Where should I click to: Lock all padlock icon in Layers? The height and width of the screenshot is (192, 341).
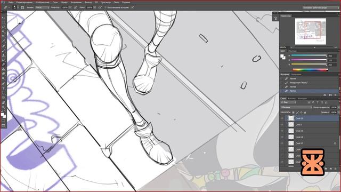pos(305,113)
